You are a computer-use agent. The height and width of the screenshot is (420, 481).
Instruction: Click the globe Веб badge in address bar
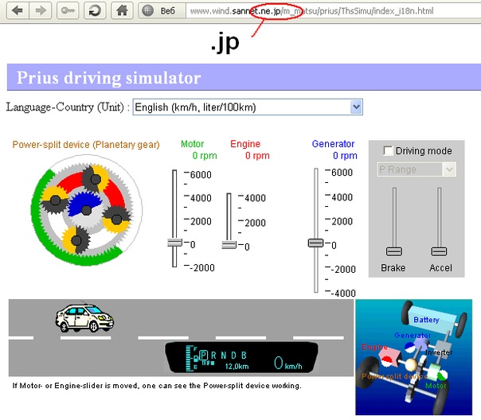pos(162,11)
